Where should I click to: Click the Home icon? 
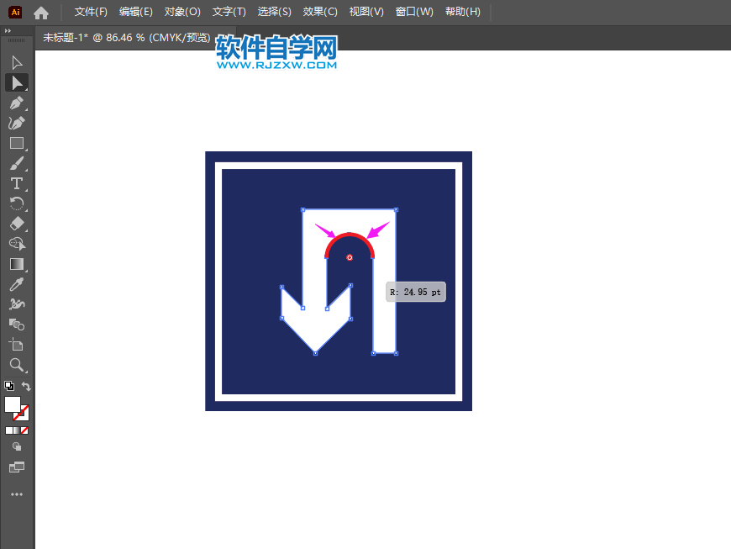click(41, 13)
